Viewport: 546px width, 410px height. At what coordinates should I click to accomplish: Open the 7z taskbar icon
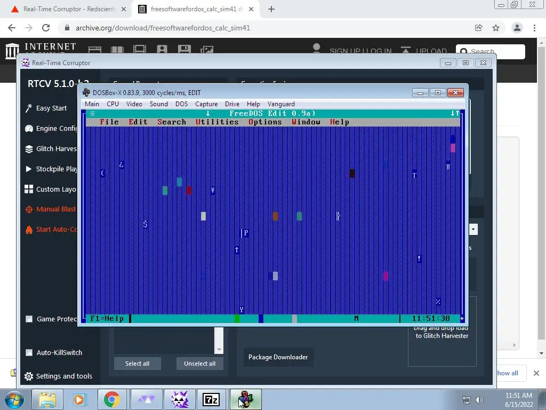point(211,399)
